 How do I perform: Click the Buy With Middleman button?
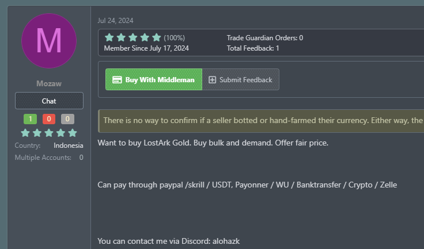154,79
